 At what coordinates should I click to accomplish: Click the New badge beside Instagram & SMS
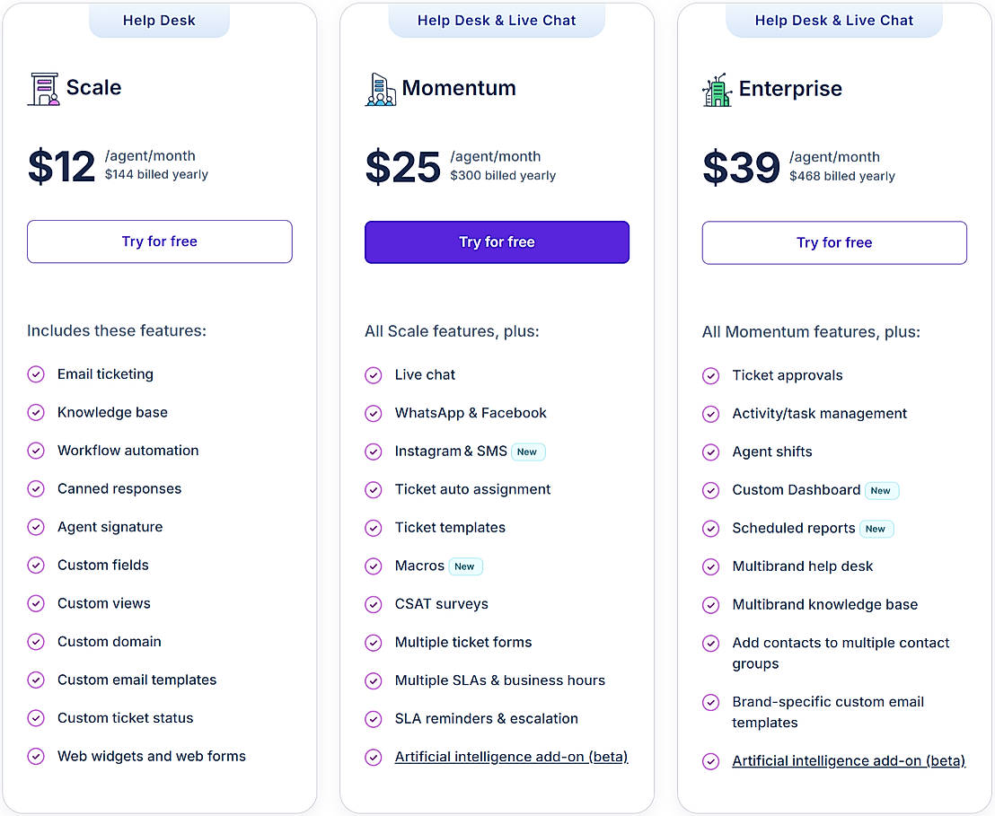point(528,452)
